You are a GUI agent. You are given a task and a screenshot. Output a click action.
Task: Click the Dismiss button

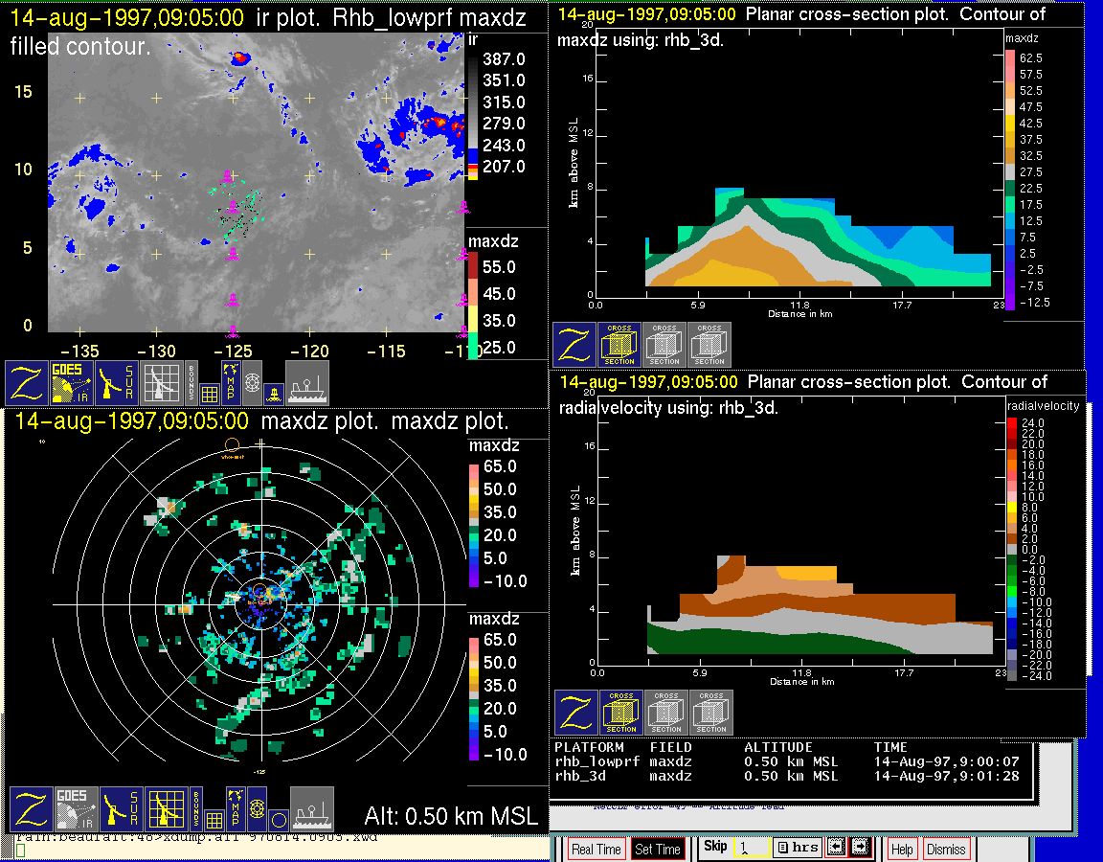(945, 850)
